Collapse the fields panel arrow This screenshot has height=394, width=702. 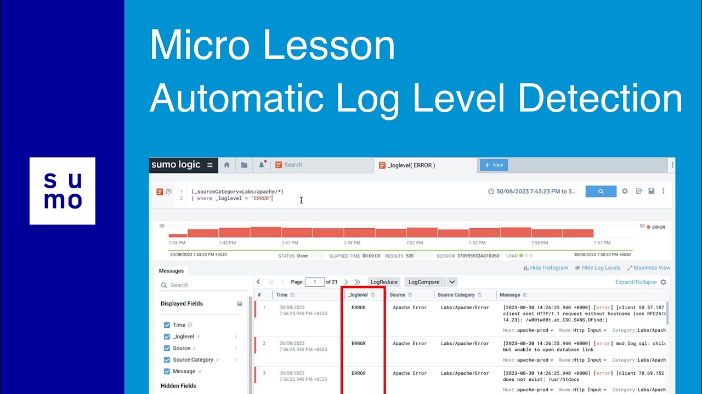click(x=258, y=282)
